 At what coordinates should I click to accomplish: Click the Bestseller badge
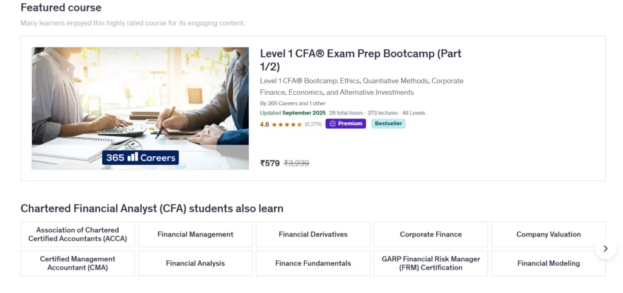388,124
